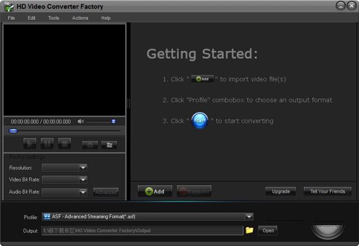The image size is (359, 246).
Task: Click the playback seek bar handle
Action: point(13,131)
